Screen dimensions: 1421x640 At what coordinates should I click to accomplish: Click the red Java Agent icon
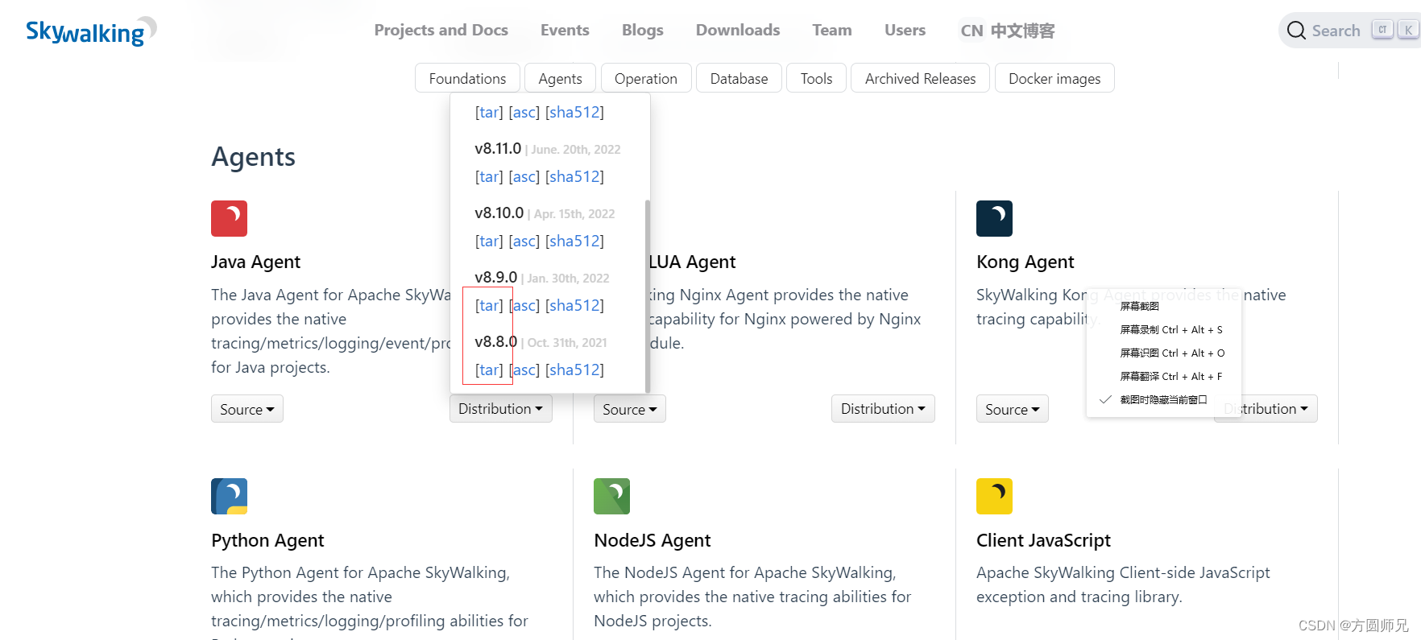coord(229,218)
